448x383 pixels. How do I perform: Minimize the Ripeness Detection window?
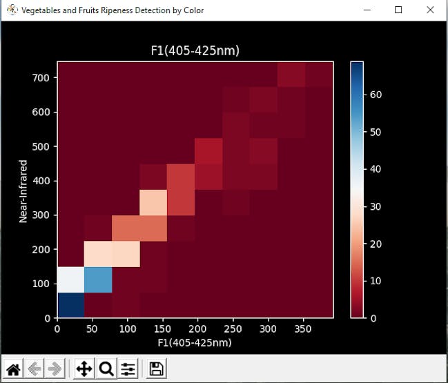[x=367, y=10]
